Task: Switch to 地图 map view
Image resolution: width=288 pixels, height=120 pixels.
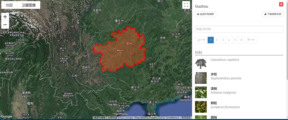Action: pyautogui.click(x=9, y=5)
